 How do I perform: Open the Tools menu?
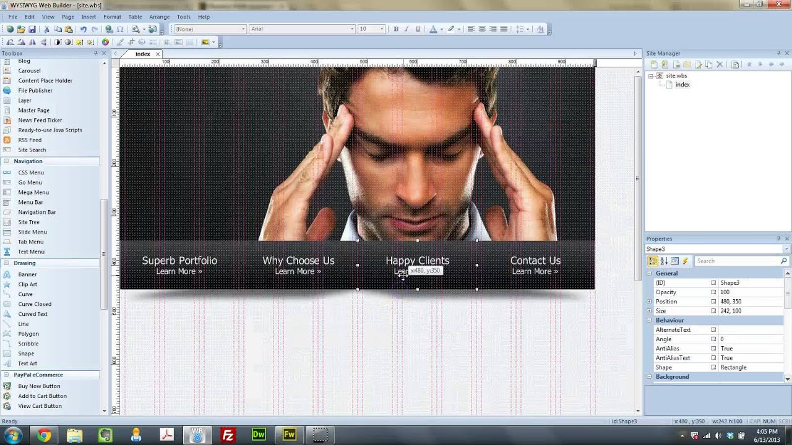tap(184, 17)
